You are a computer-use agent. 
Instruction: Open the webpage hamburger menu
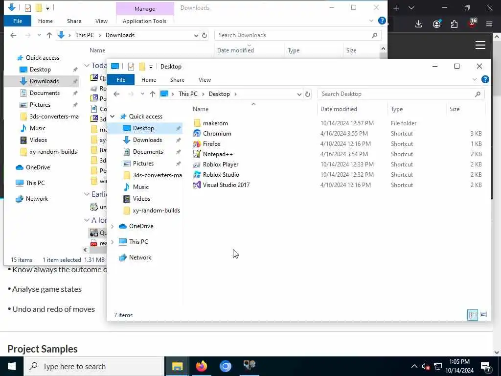(x=480, y=45)
